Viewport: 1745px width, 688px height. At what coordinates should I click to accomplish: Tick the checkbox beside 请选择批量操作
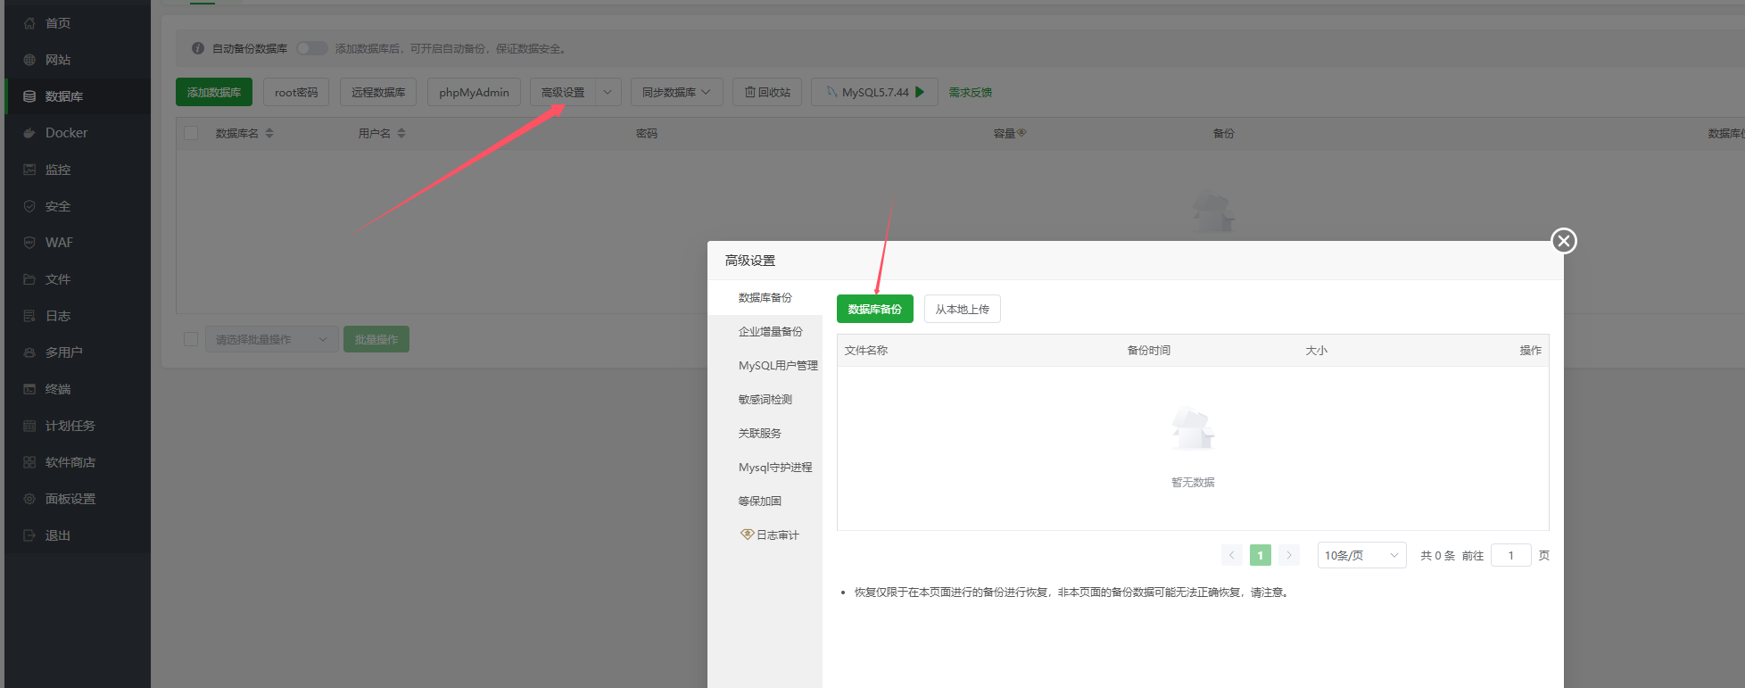tap(191, 339)
